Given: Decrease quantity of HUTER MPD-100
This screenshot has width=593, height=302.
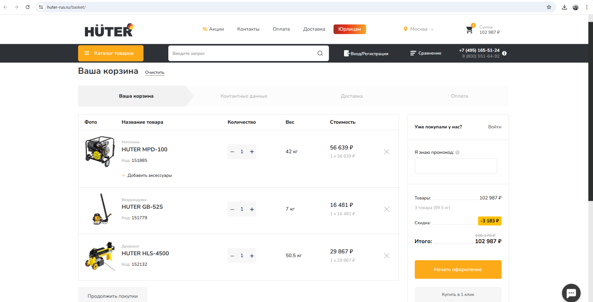Looking at the screenshot, I should click(232, 152).
